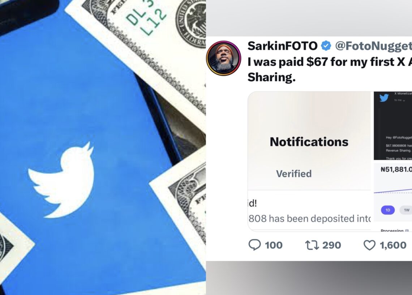Viewport: 412px width, 295px height.
Task: Click the info icon beside Processing
Action: (407, 231)
